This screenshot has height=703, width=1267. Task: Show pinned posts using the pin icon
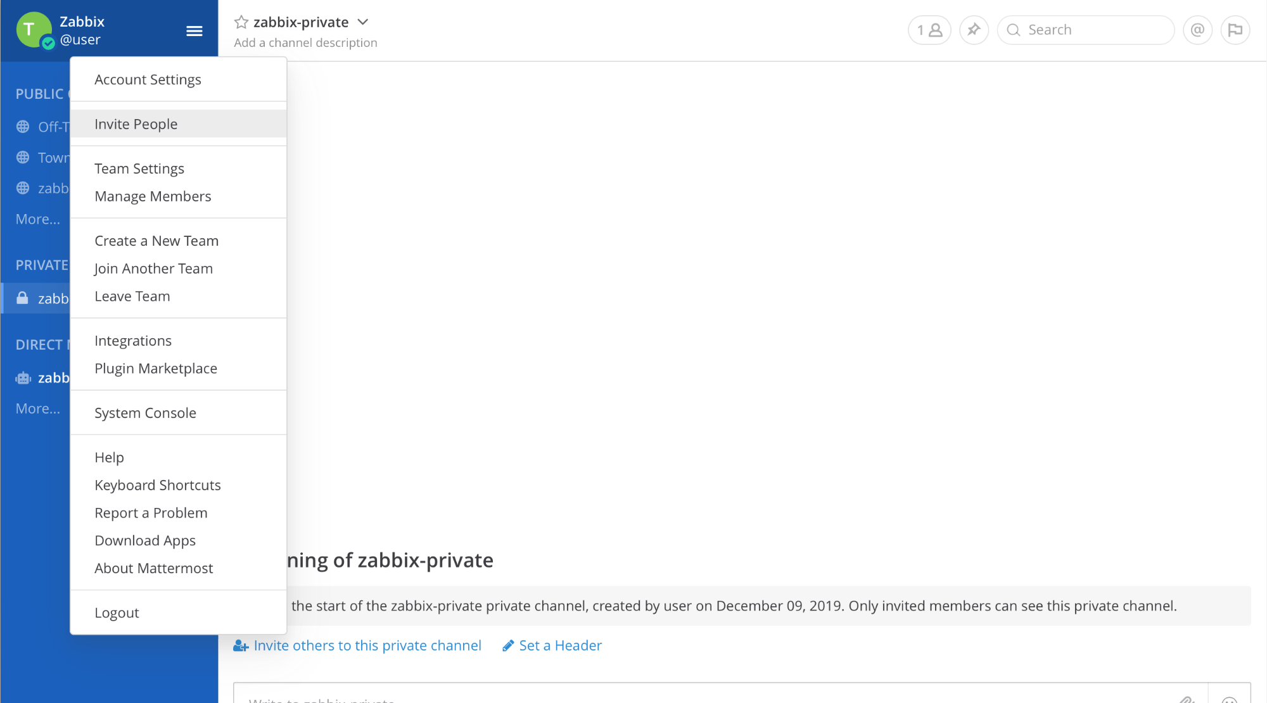click(x=974, y=30)
